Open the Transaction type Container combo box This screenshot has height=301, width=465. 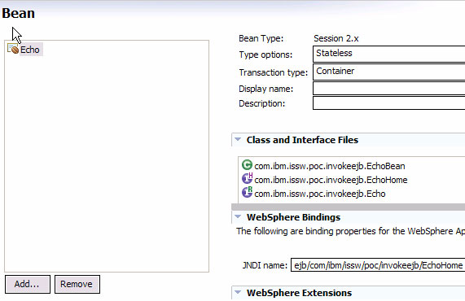click(x=388, y=72)
